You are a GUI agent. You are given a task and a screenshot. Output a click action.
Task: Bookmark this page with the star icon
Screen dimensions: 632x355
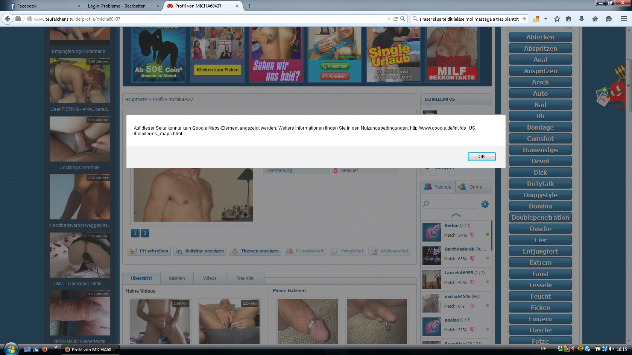click(557, 19)
